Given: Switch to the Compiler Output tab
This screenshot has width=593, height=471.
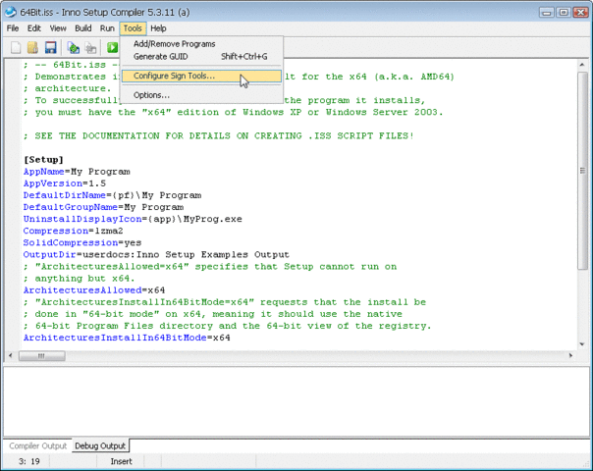Looking at the screenshot, I should [x=38, y=446].
